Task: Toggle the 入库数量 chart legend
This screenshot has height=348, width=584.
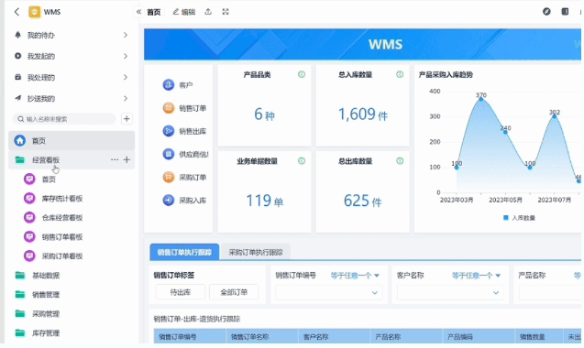Action: coord(519,218)
